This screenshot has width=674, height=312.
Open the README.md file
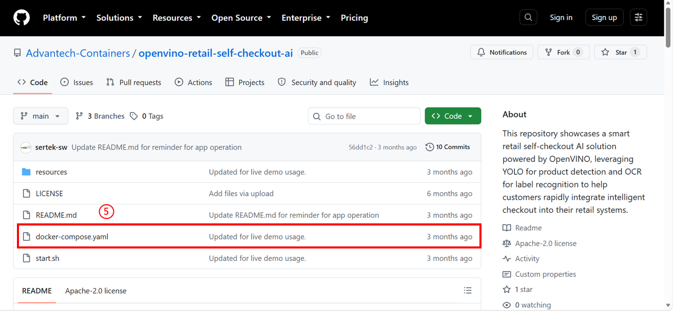click(56, 215)
